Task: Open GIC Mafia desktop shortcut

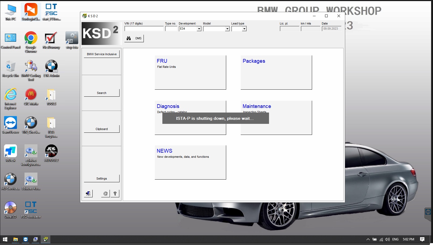Action: [x=31, y=97]
